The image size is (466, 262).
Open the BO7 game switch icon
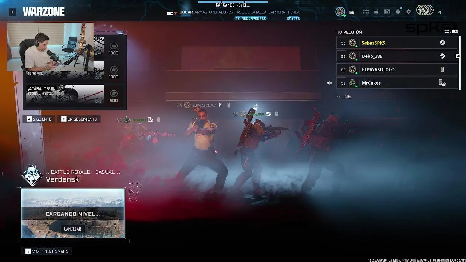[171, 13]
